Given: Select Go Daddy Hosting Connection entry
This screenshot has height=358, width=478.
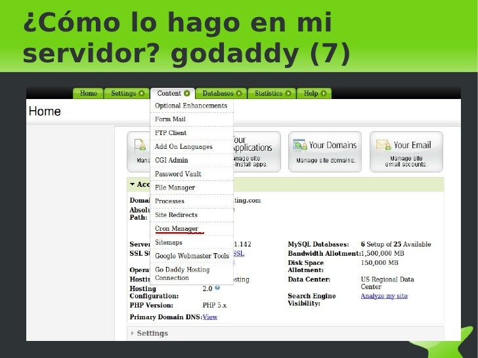Looking at the screenshot, I should click(x=192, y=273).
